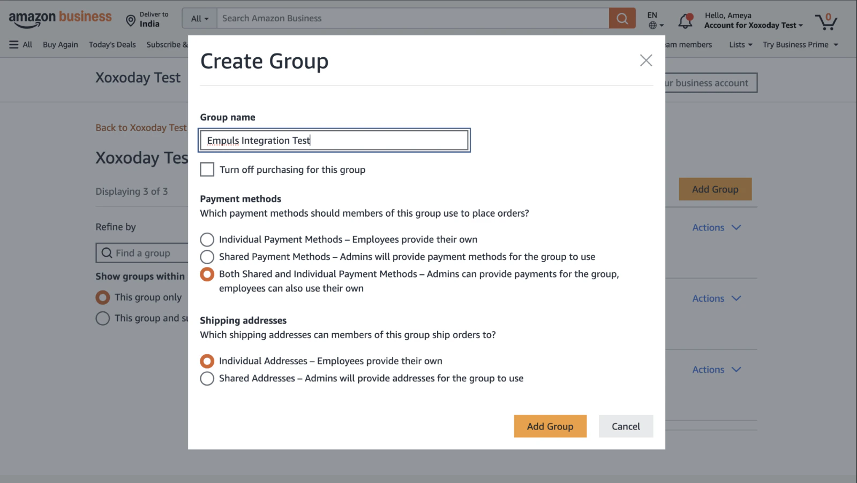Open Today's Deals in navigation bar

(112, 44)
